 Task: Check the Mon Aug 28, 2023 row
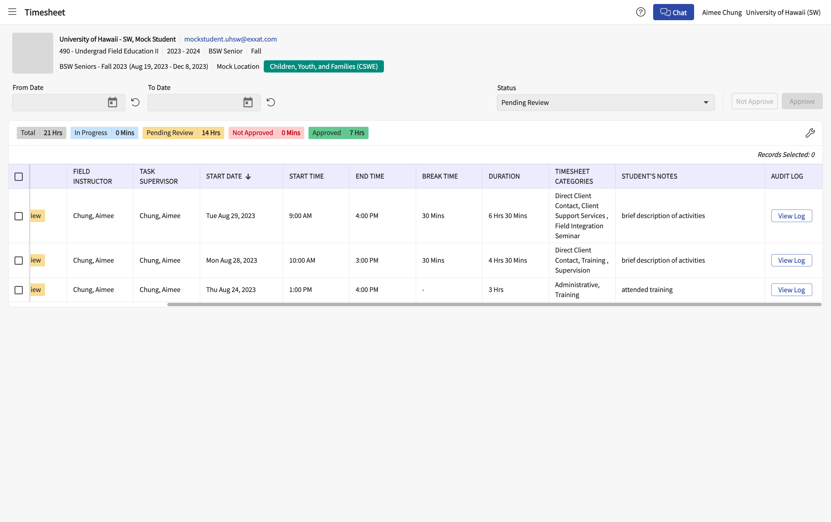[x=18, y=260]
